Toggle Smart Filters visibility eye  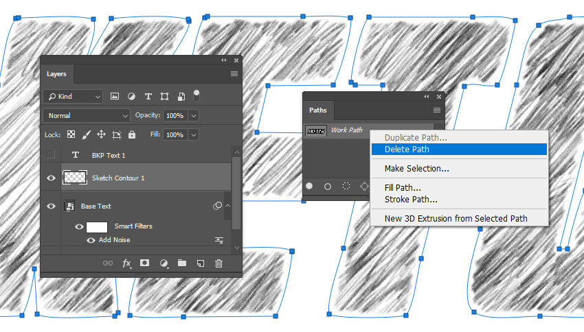[79, 226]
